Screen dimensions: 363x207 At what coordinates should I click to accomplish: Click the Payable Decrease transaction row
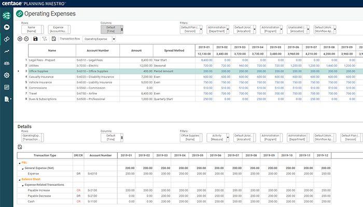(39, 196)
